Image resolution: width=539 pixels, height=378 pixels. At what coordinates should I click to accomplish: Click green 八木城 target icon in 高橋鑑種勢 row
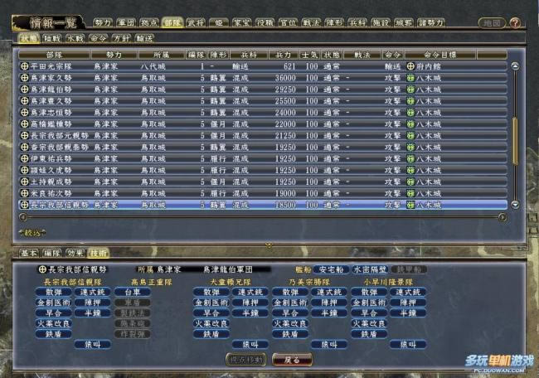coord(410,124)
